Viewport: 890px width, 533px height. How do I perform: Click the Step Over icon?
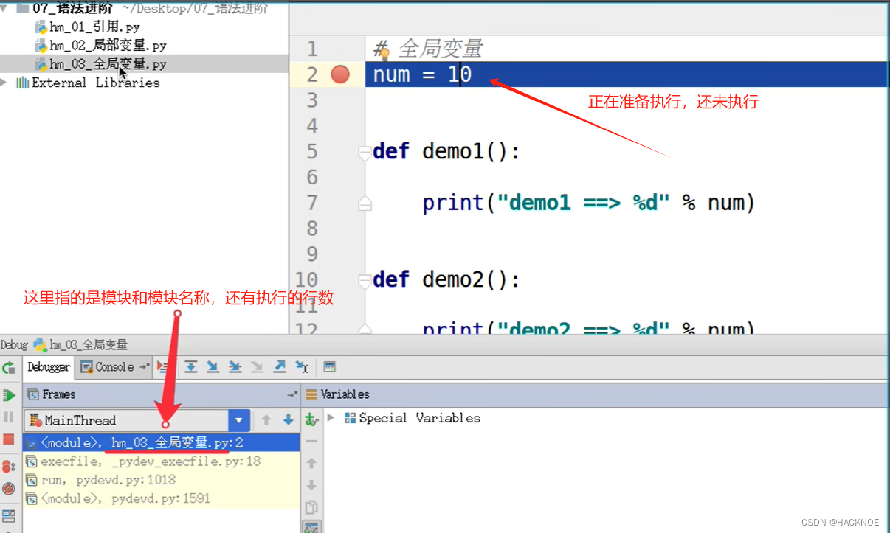point(191,366)
